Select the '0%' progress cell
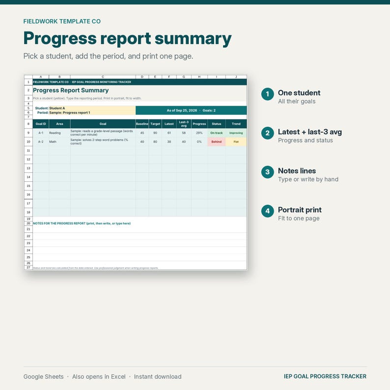390x390 pixels. click(199, 142)
